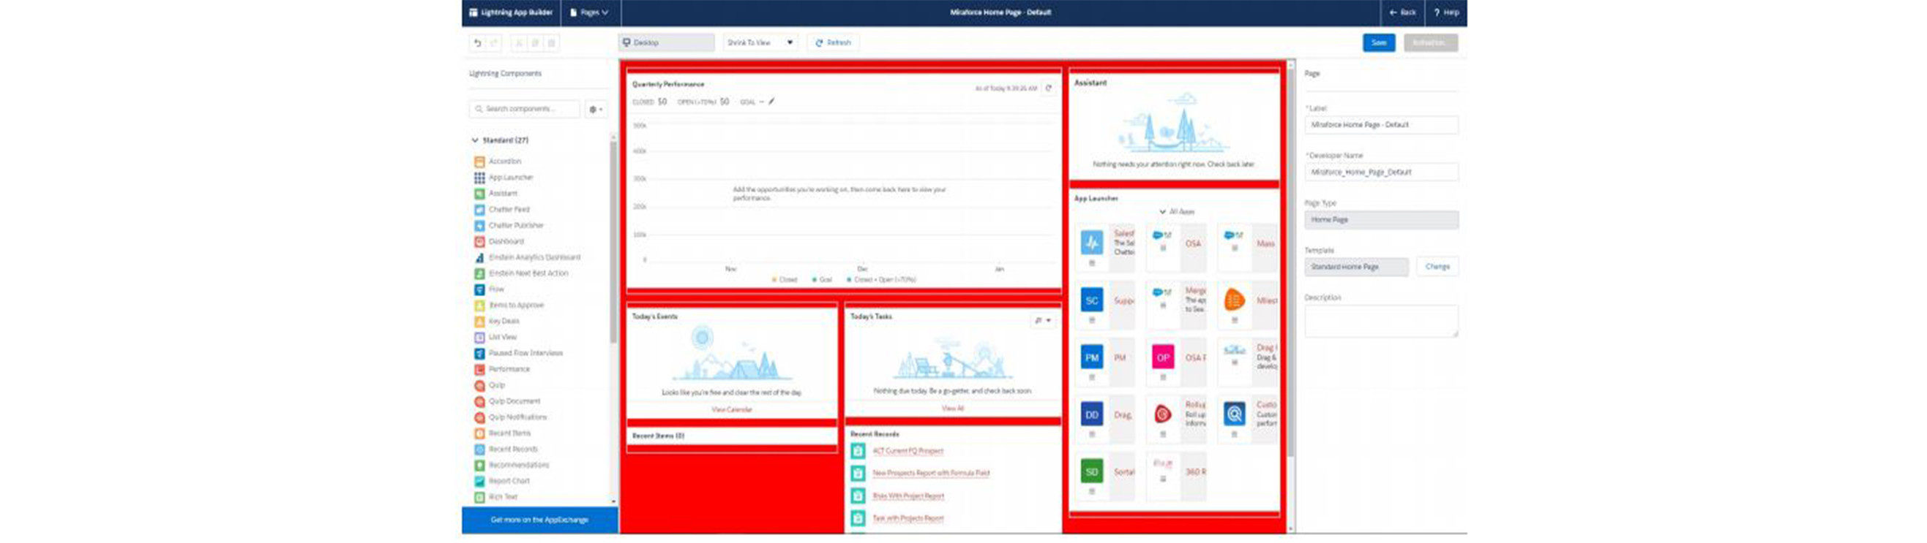
Task: Select the Recent Records component icon
Action: pyautogui.click(x=479, y=449)
